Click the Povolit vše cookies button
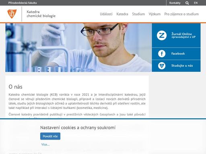Image resolution: width=206 pixels, height=154 pixels. [x=50, y=136]
